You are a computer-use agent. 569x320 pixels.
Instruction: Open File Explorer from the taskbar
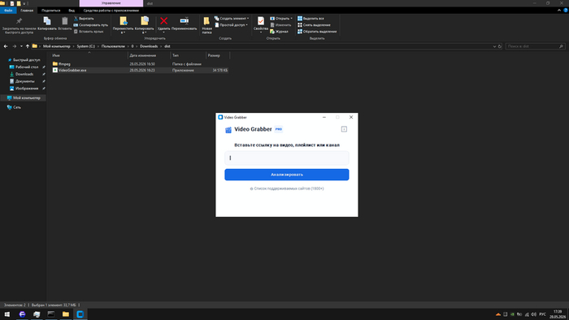[66, 314]
